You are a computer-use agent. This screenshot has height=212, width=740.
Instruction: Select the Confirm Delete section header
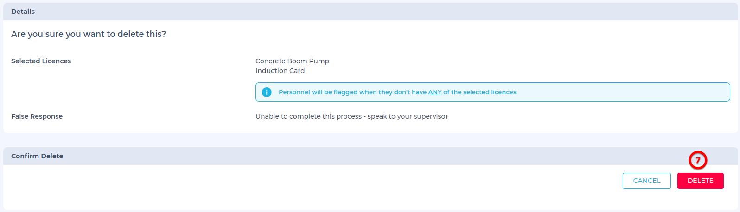(x=370, y=156)
